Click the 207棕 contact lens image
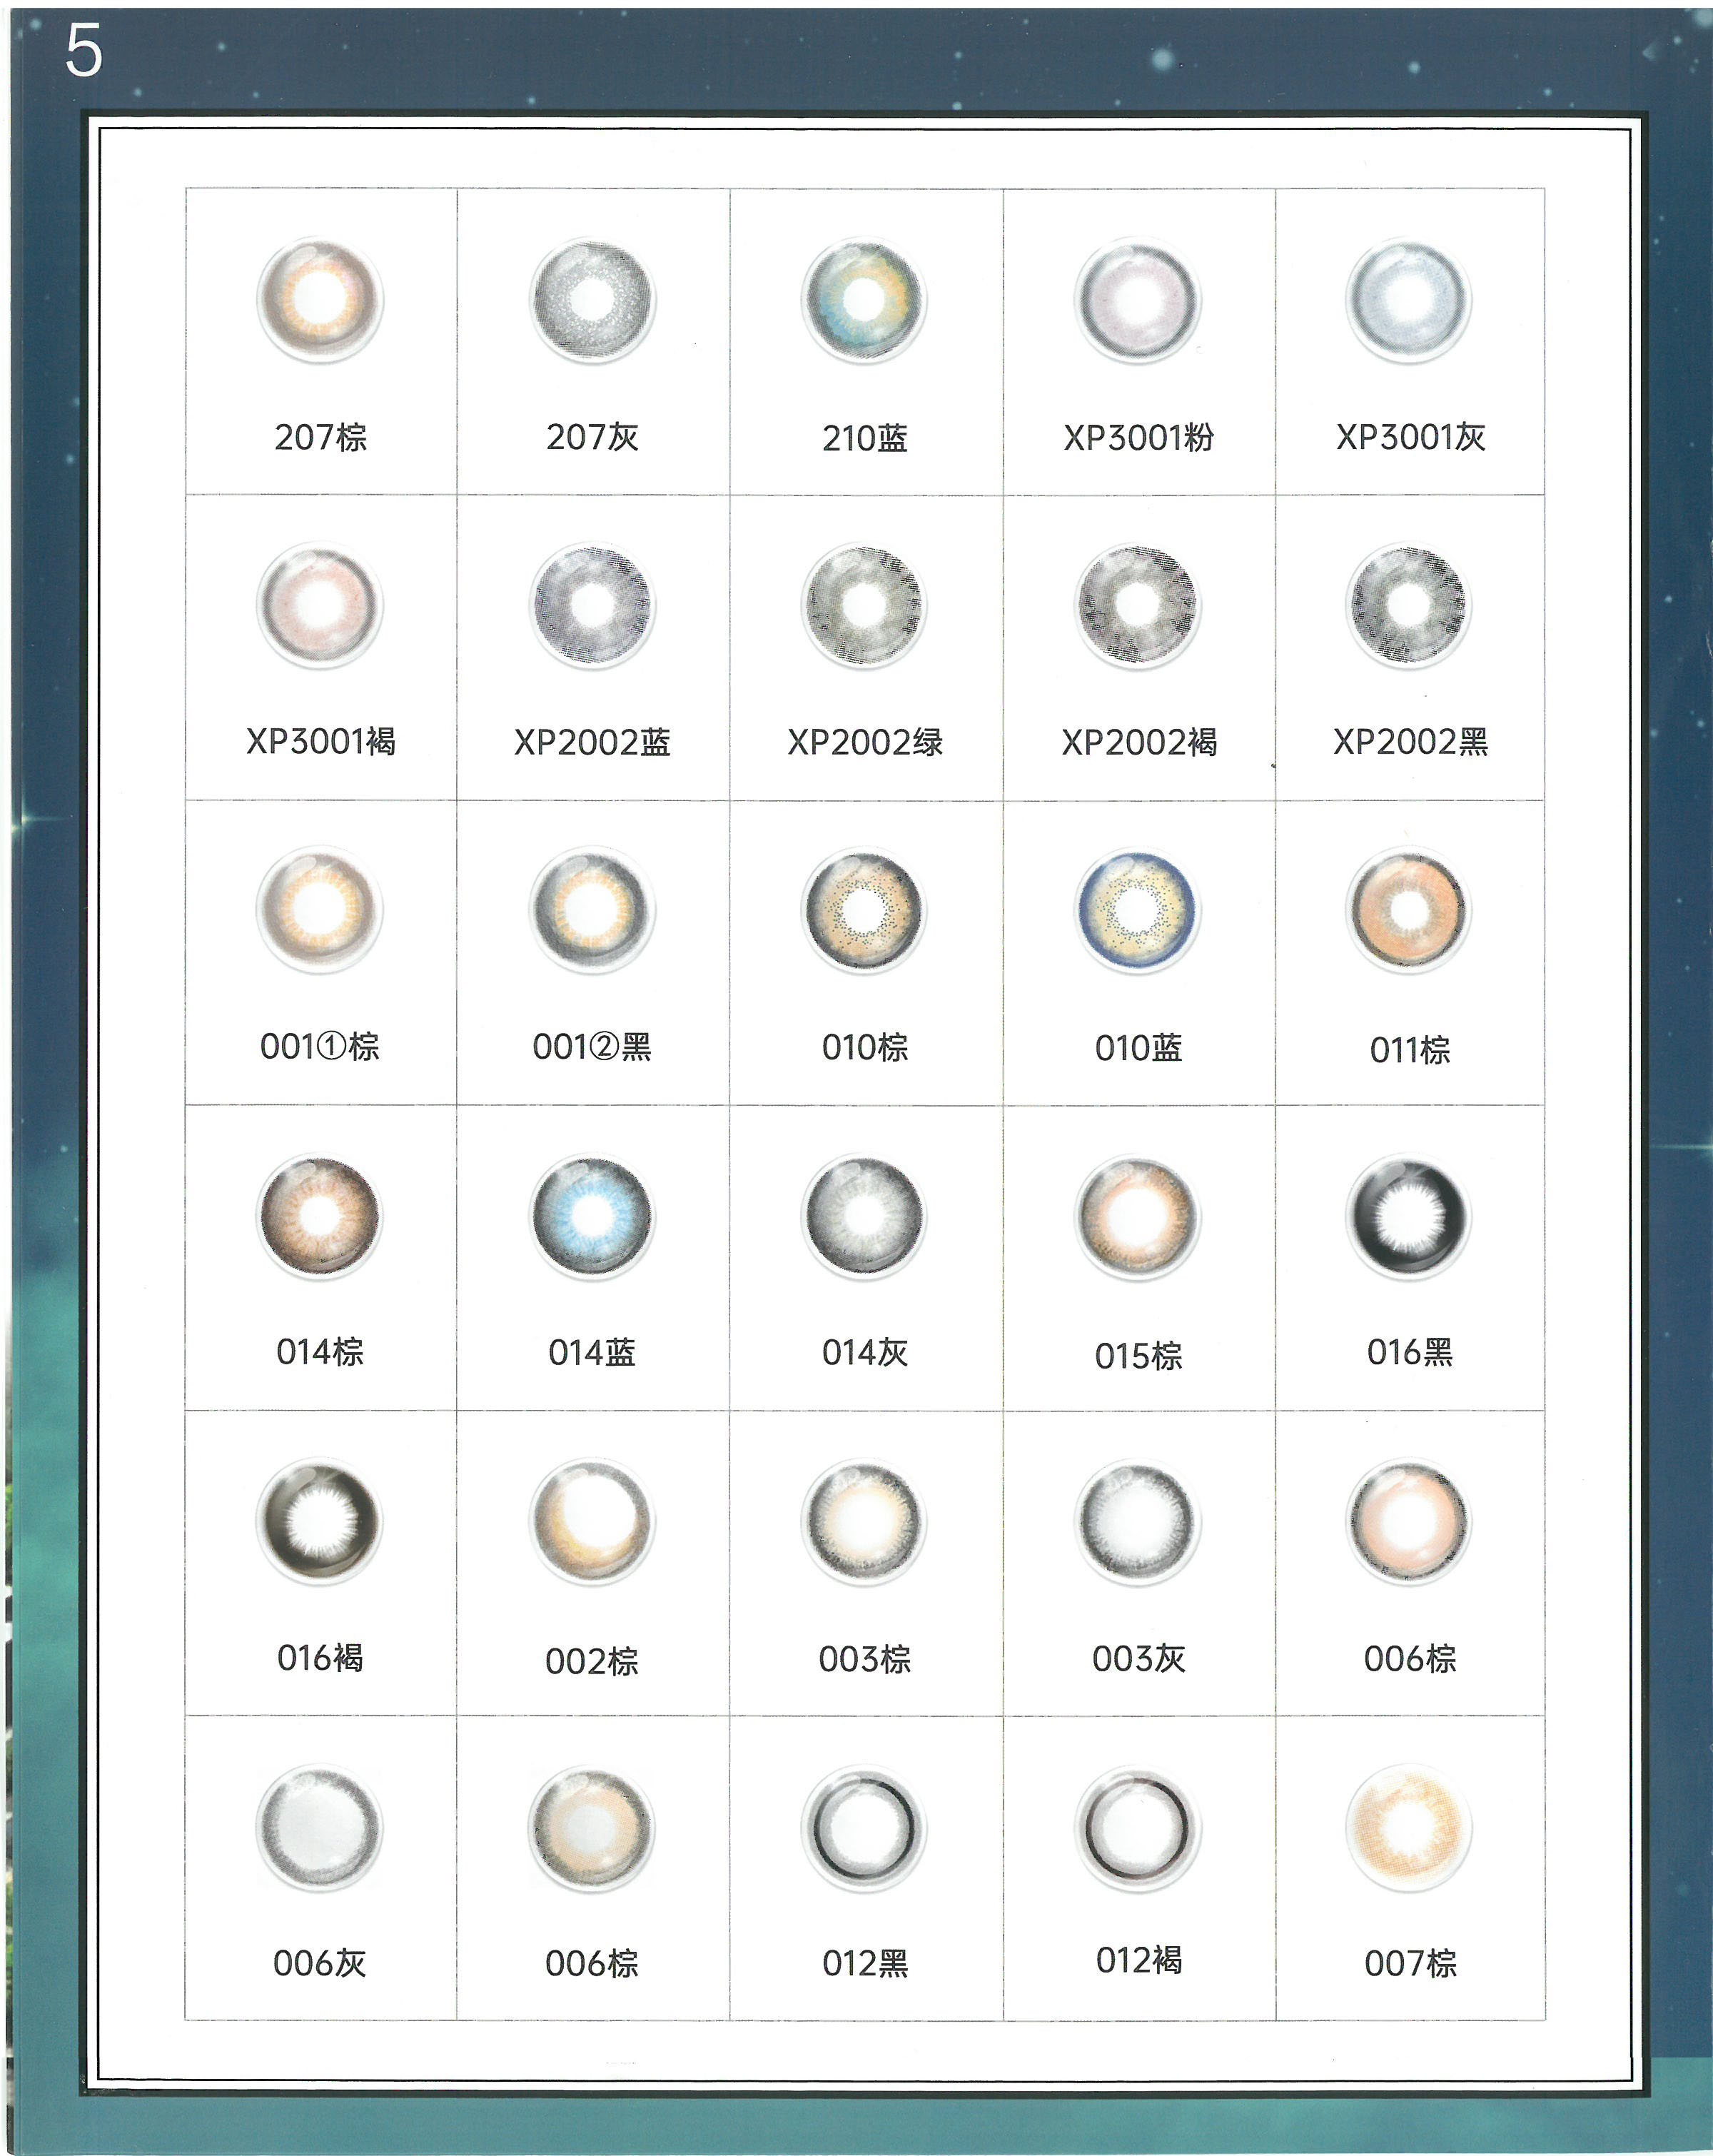 [x=320, y=300]
